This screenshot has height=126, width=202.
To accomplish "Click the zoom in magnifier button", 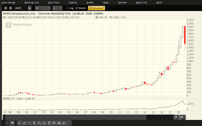I will coord(177,117).
